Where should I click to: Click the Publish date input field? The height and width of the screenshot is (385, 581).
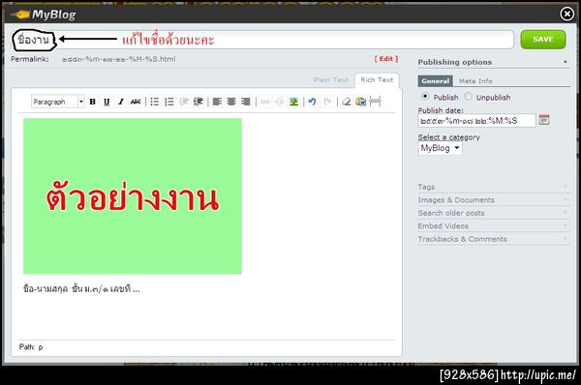pyautogui.click(x=476, y=121)
